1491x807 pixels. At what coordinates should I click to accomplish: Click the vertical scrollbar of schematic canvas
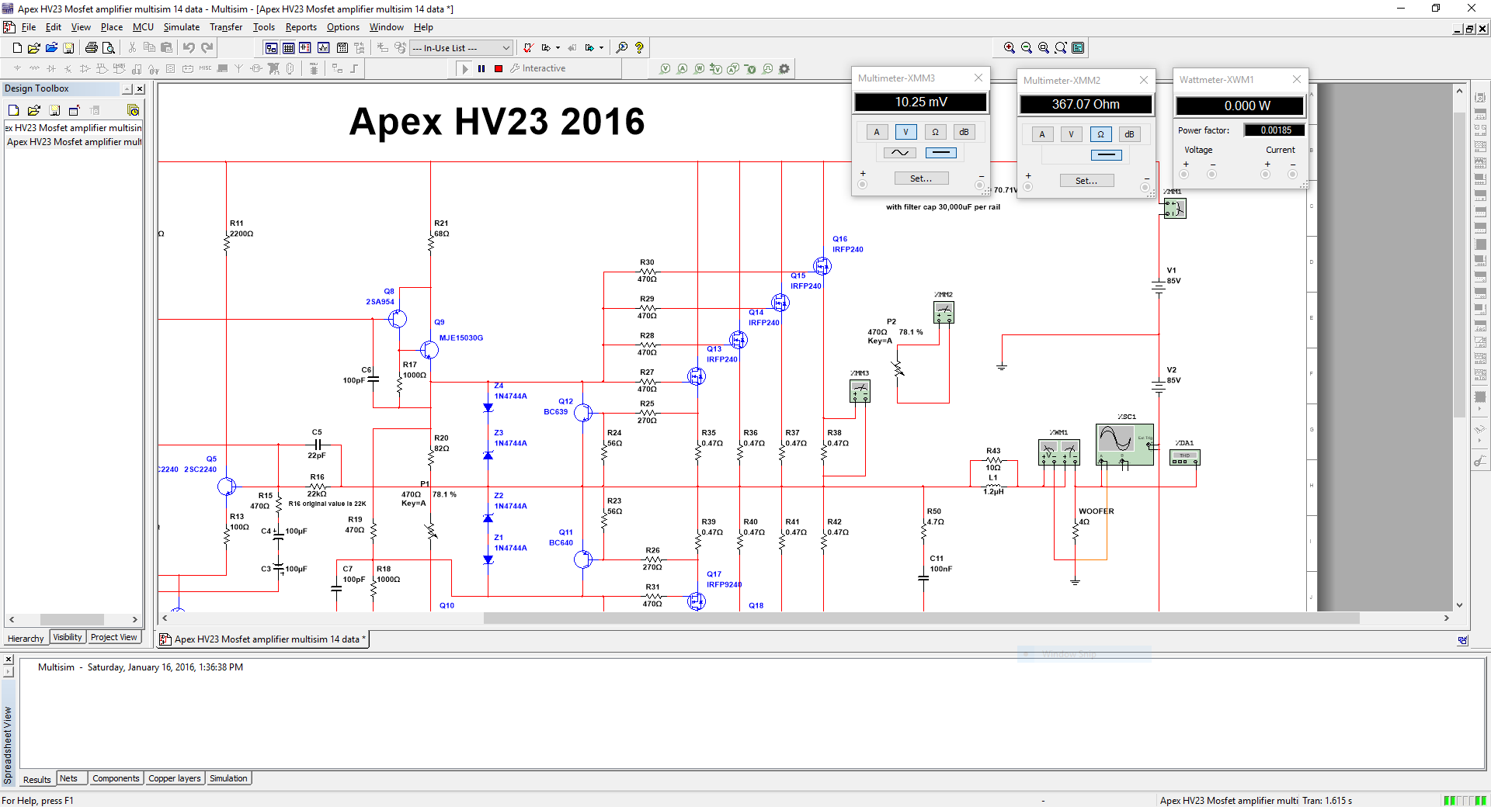1459,348
